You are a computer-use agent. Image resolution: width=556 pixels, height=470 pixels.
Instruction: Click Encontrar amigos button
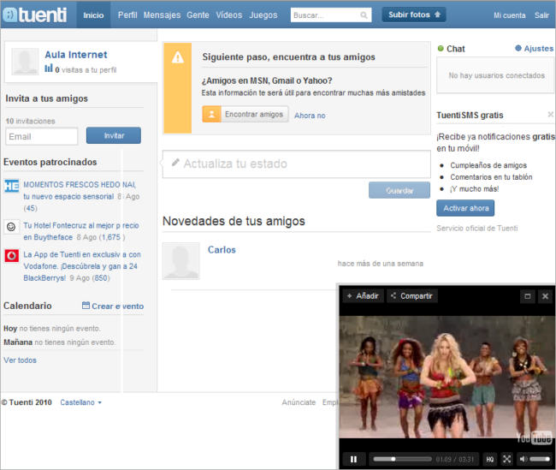pyautogui.click(x=245, y=115)
